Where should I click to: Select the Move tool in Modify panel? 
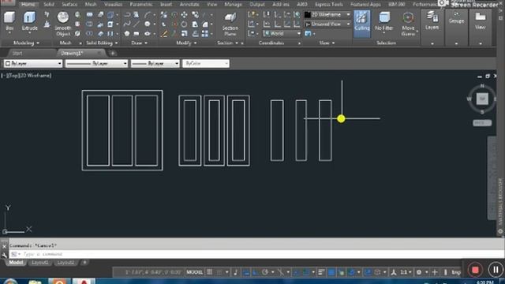pos(184,15)
